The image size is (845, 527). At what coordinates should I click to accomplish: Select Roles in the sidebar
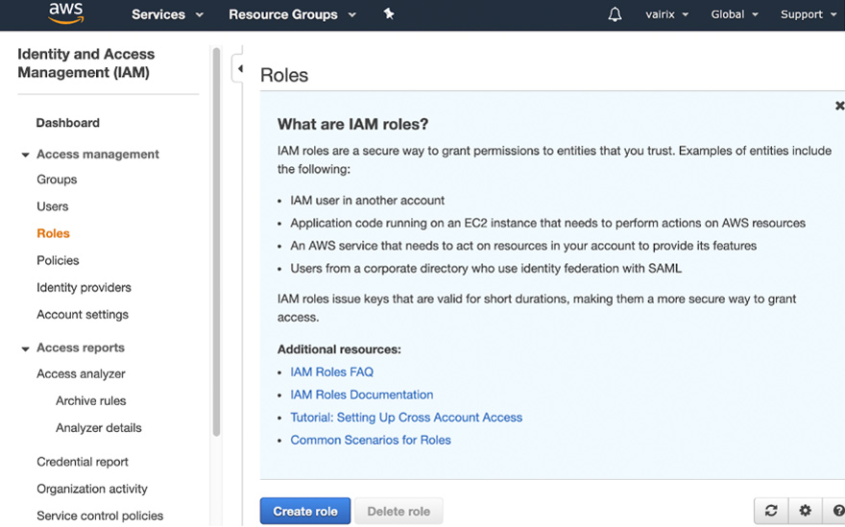(54, 233)
